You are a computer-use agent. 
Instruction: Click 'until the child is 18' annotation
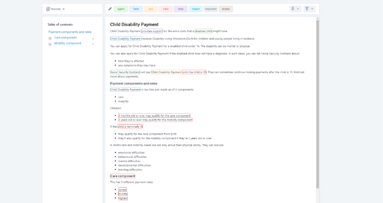[194, 72]
